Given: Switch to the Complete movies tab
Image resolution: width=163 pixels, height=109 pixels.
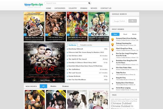Looking at the screenshot, I should (x=86, y=45).
